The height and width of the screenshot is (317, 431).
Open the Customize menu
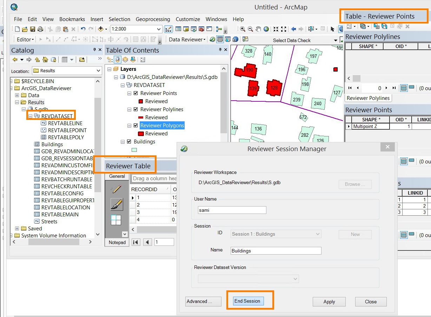[x=188, y=19]
